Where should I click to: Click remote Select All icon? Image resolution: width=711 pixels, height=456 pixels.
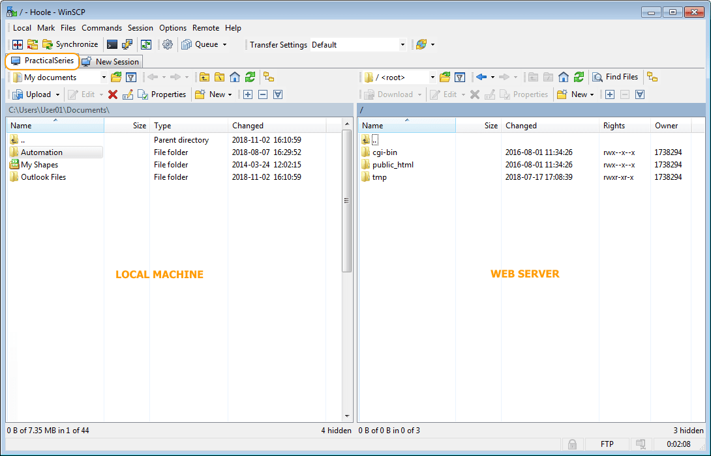click(640, 94)
